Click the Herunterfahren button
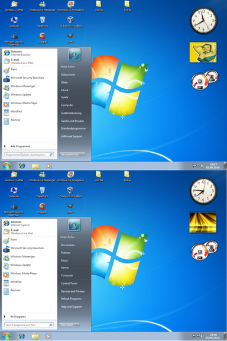Screen dimensions: 227x341 tap(70, 155)
